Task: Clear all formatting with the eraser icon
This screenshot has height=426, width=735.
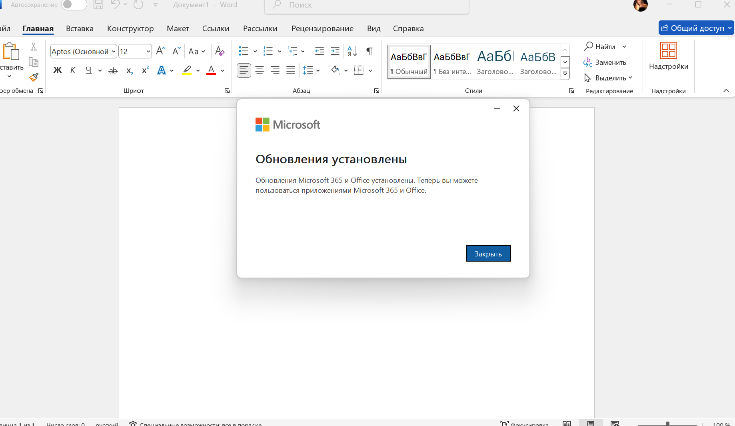Action: coord(220,51)
